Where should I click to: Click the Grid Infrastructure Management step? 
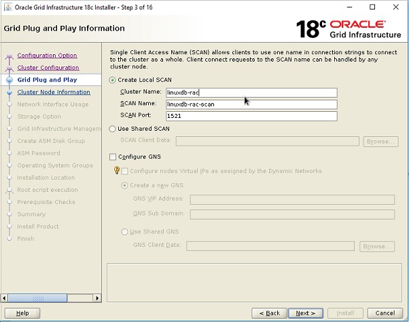[59, 129]
